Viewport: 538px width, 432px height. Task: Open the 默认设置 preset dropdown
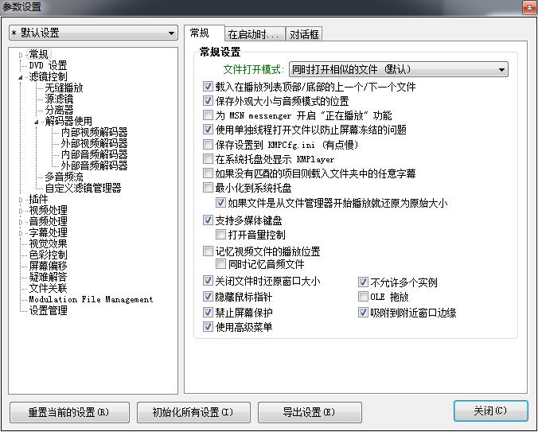(93, 33)
